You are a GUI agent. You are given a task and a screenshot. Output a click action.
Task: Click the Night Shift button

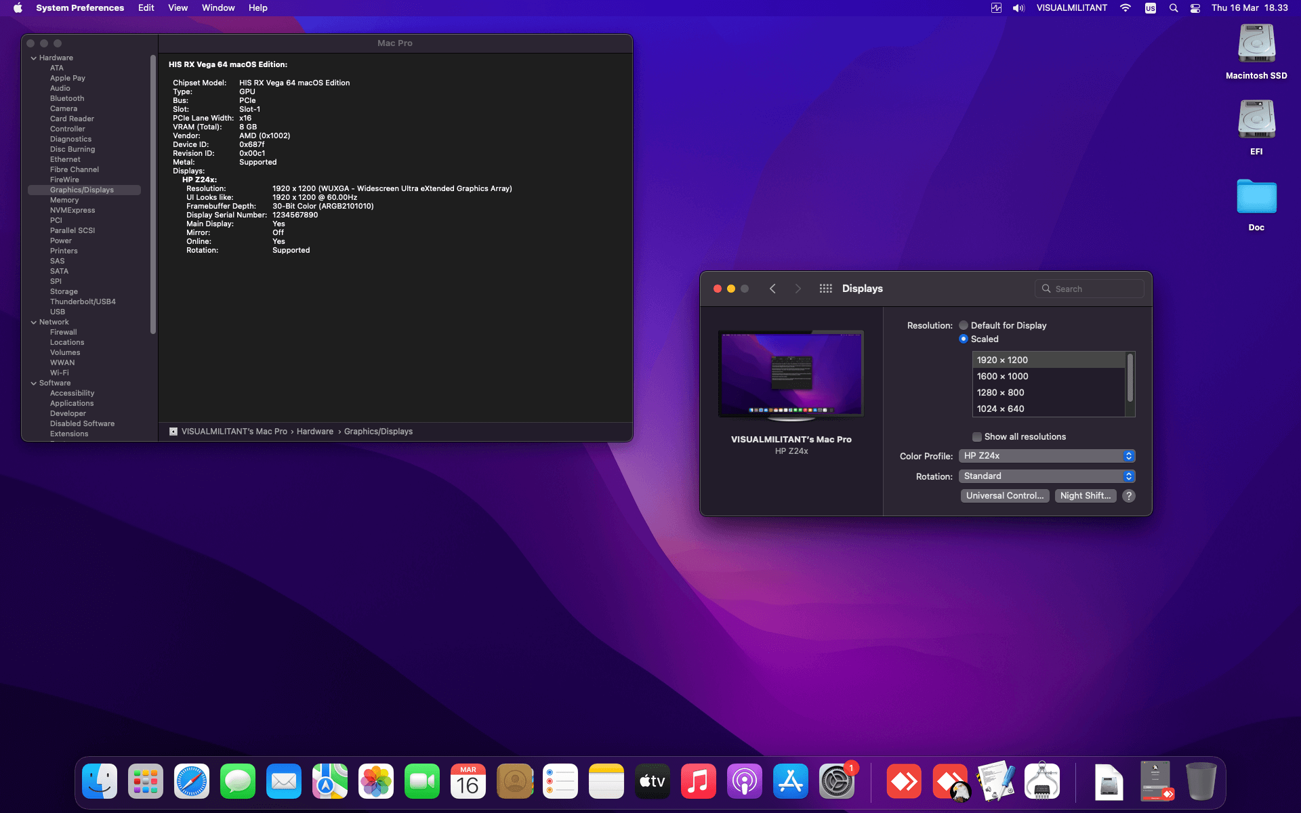[1085, 495]
